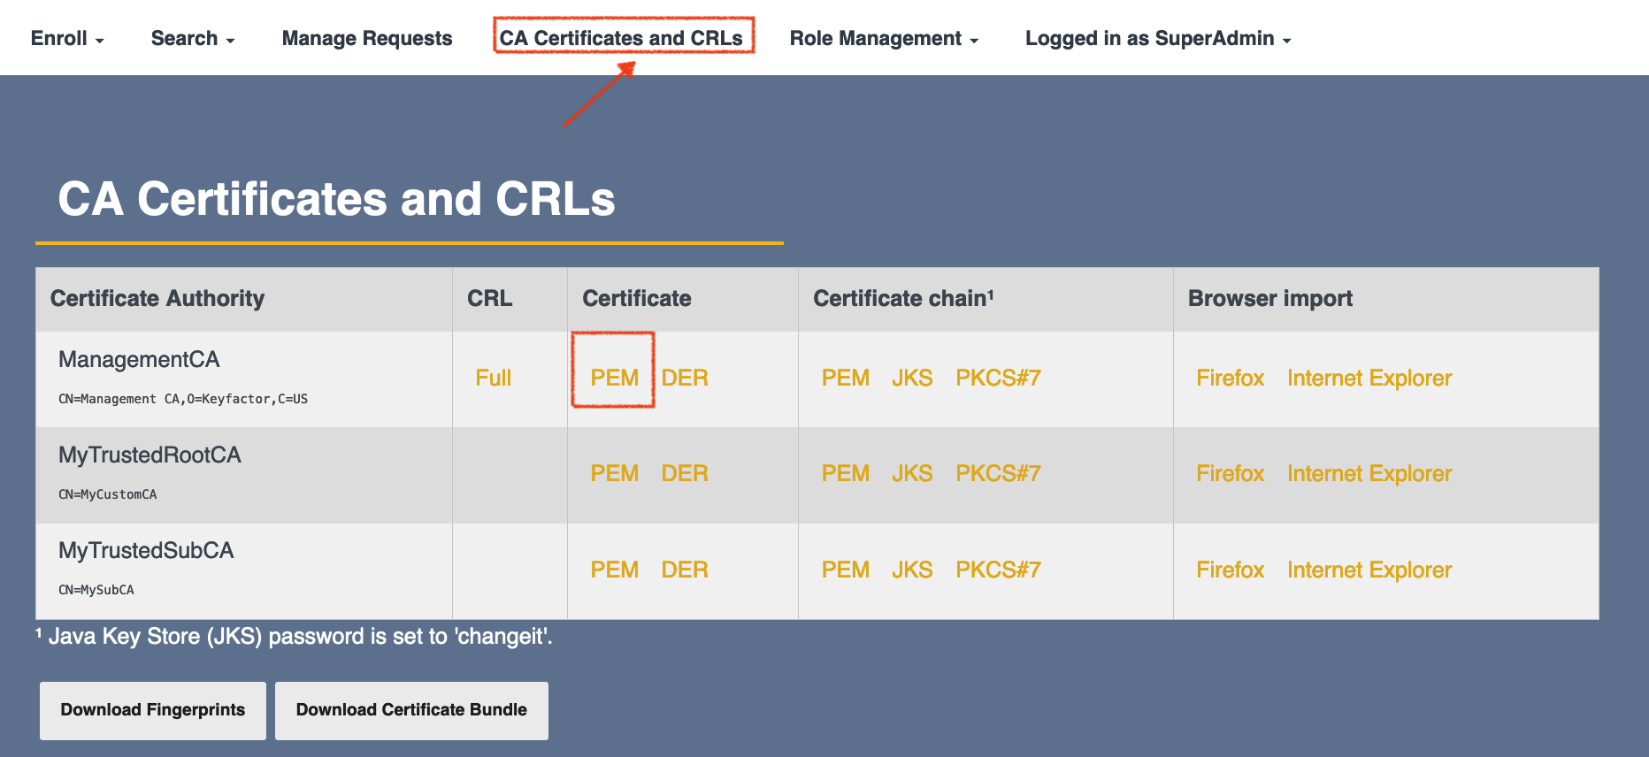The image size is (1649, 757).
Task: Download the MyTrustedSubCA certificate as DER
Action: (x=684, y=570)
